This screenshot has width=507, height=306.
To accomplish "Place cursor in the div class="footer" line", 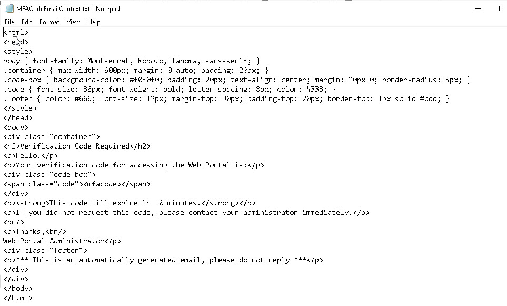I will pyautogui.click(x=45, y=250).
